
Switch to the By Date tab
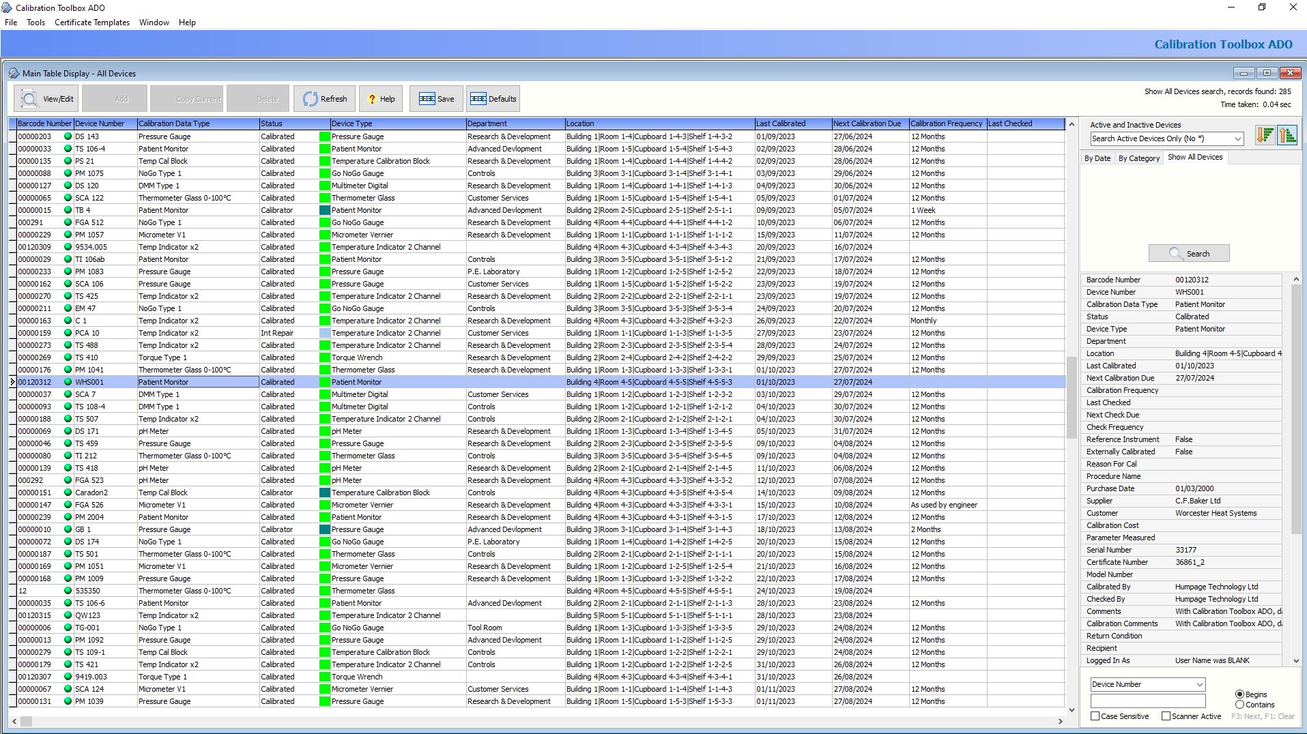pyautogui.click(x=1097, y=158)
